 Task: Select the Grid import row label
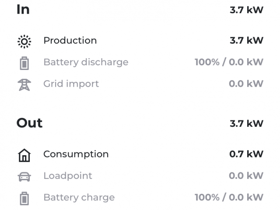[71, 84]
